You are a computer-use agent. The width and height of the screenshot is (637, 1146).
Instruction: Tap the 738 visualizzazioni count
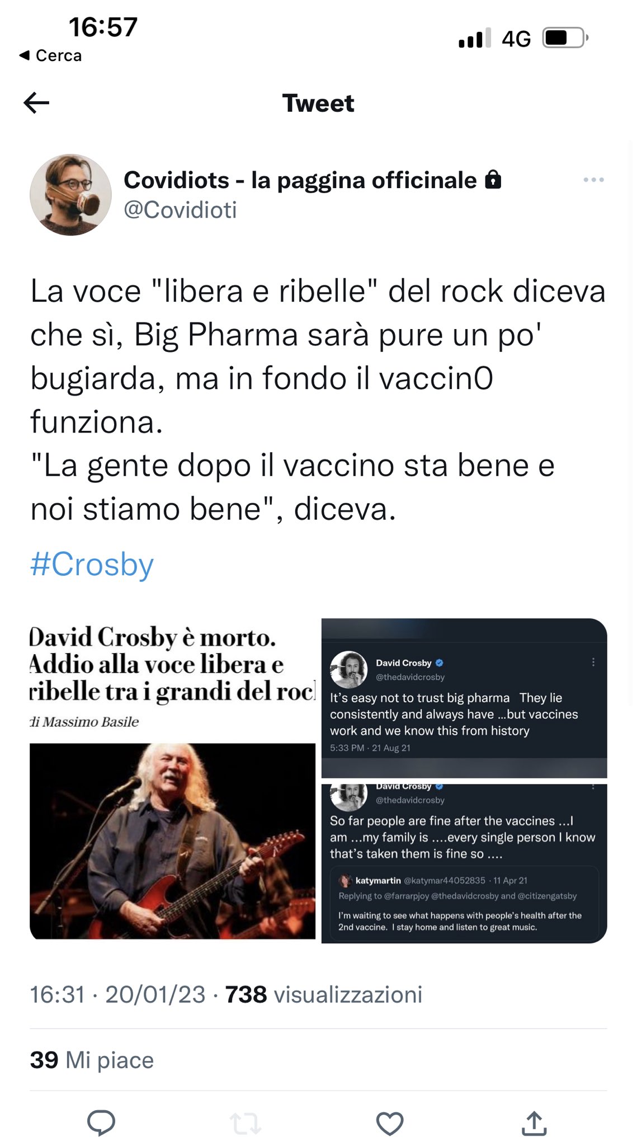[x=323, y=995]
